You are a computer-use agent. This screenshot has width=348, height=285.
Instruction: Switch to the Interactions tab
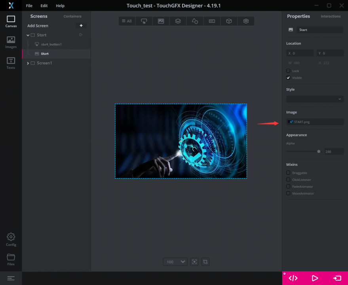[331, 16]
